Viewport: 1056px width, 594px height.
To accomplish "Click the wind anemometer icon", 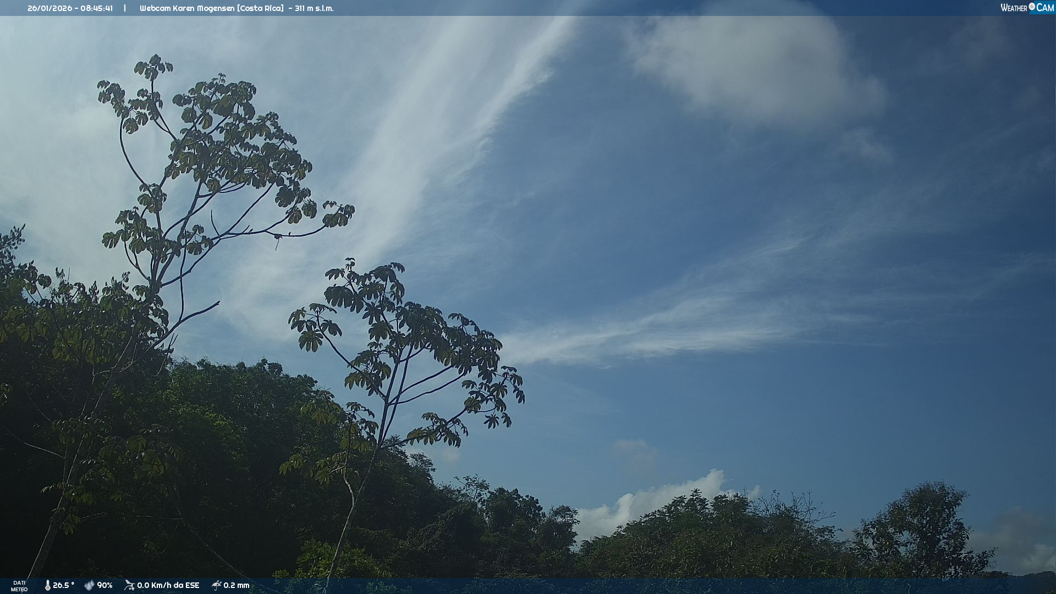I will pos(129,585).
